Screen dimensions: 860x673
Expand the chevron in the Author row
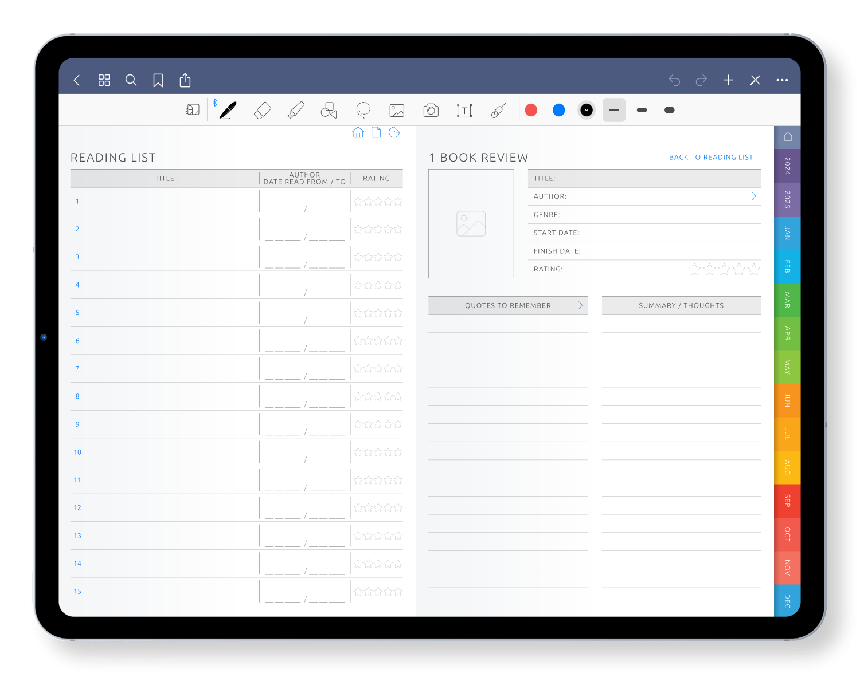tap(754, 196)
